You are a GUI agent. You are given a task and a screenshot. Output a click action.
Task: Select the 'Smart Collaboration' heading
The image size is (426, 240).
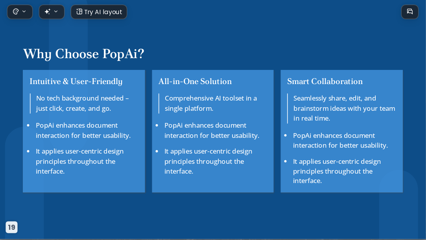click(x=325, y=81)
